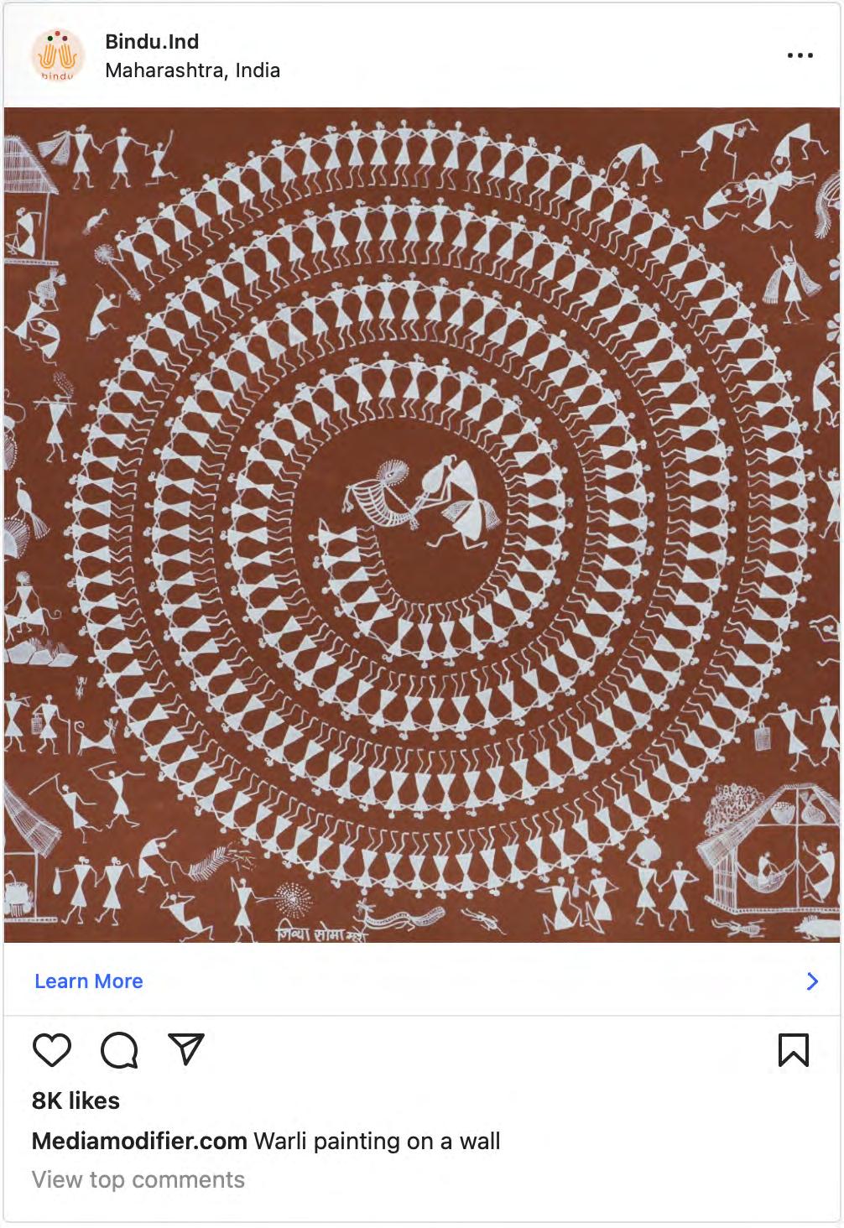This screenshot has width=844, height=1228.
Task: Open the Bindu profile avatar
Action: coord(58,55)
